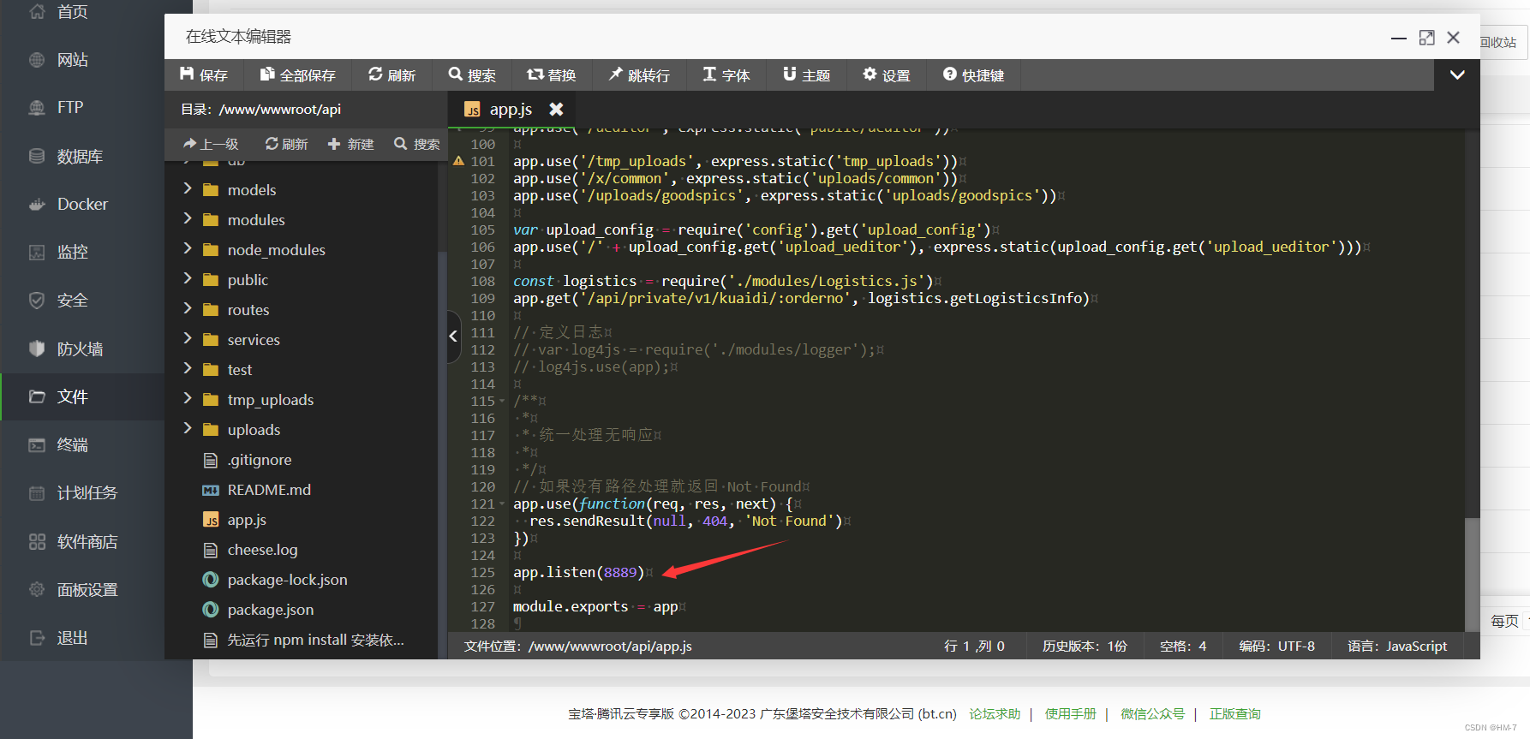Open 历史版本 history versions in status bar
Image resolution: width=1530 pixels, height=739 pixels.
click(1085, 646)
